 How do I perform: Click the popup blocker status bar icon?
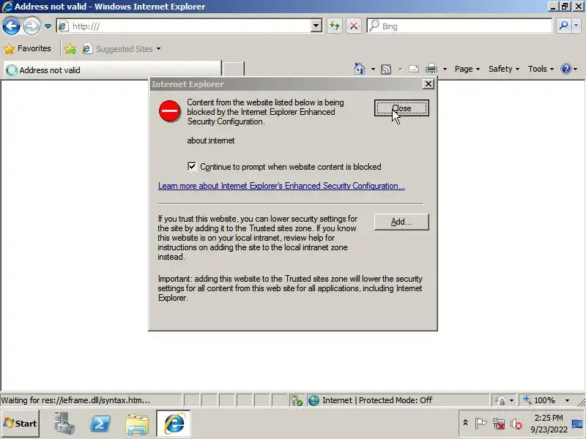[x=297, y=400]
